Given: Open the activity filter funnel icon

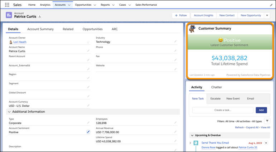Looking at the screenshot, I should click(x=267, y=121).
